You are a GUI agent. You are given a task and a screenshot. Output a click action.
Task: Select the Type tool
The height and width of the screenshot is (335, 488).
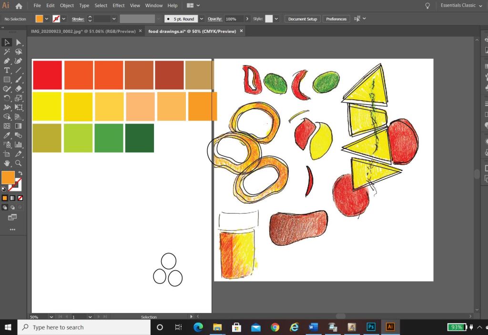point(7,70)
